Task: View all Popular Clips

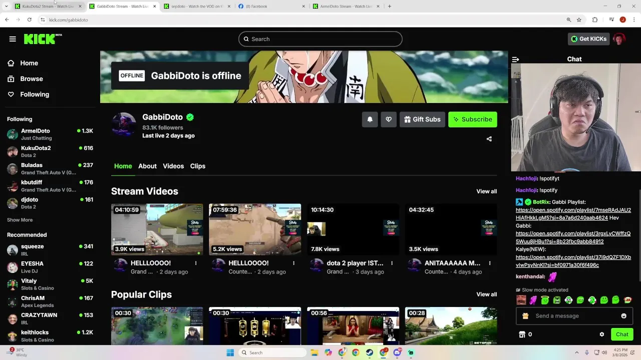Action: click(487, 294)
